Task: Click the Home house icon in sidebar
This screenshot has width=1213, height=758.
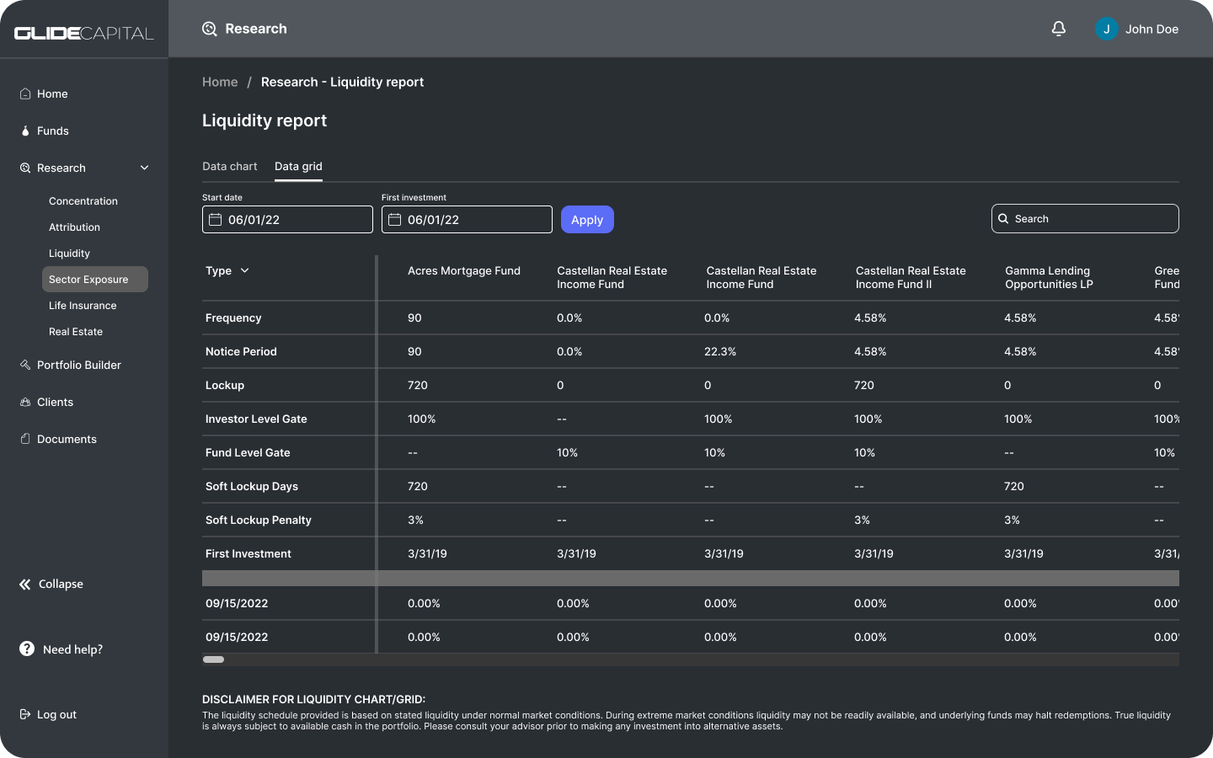Action: (25, 93)
